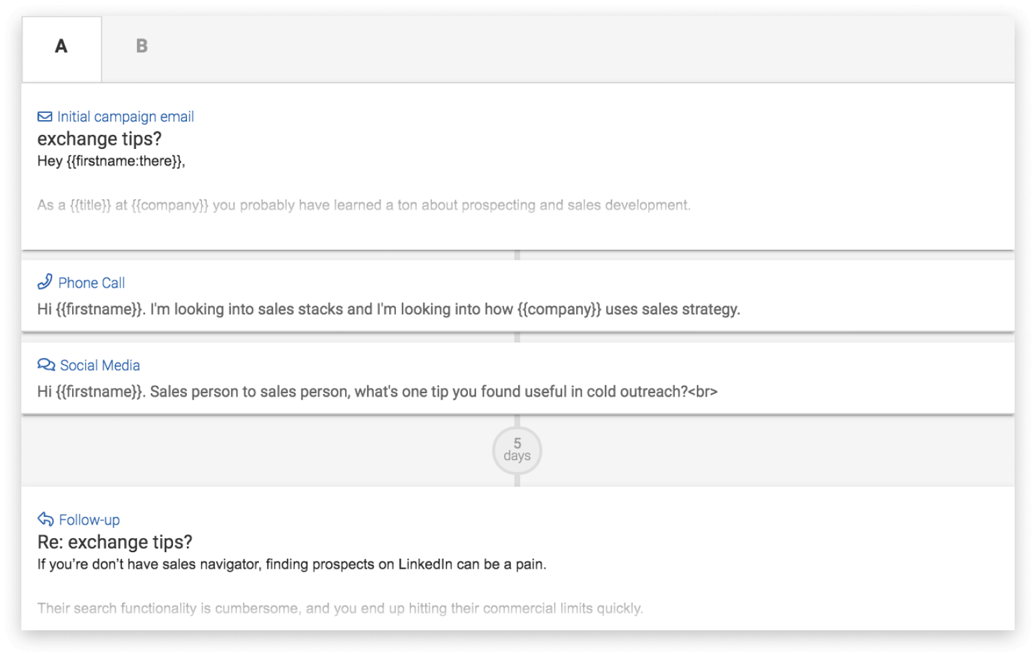The height and width of the screenshot is (657, 1036).
Task: Click the Phone Call label link
Action: pyautogui.click(x=91, y=282)
